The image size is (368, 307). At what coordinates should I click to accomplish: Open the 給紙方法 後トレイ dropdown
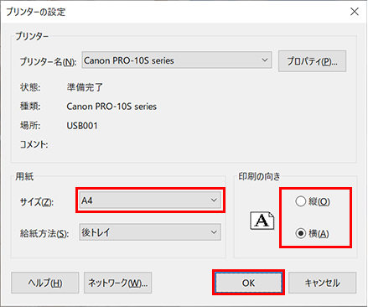[150, 232]
